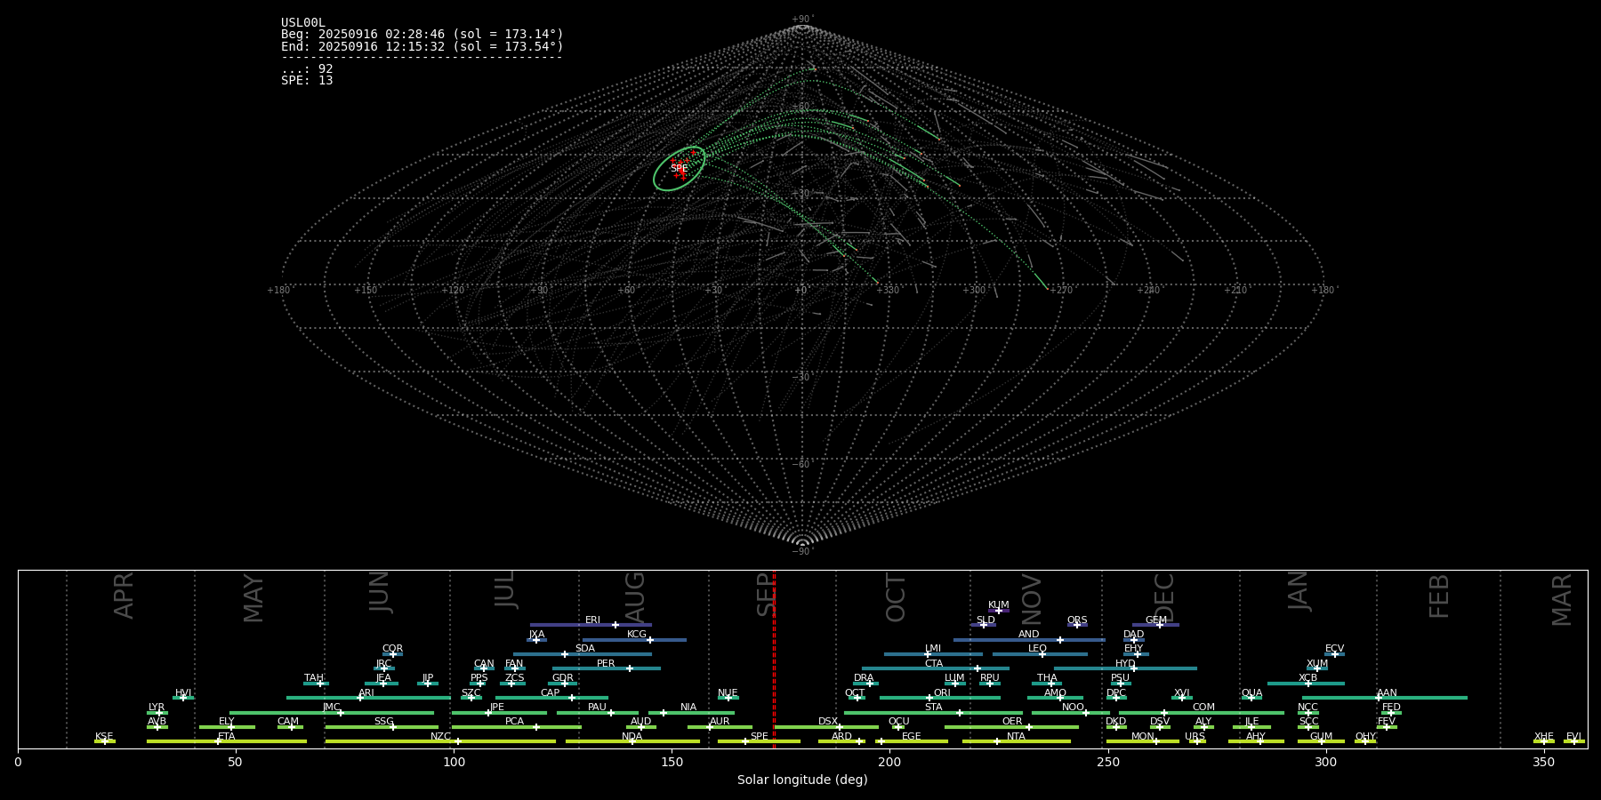The image size is (1601, 800).
Task: Click the 'SPE: 13' count in the header
Action: (x=307, y=81)
